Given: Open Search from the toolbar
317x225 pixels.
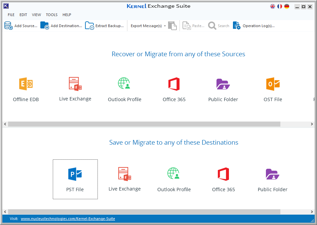Looking at the screenshot, I should pos(219,26).
